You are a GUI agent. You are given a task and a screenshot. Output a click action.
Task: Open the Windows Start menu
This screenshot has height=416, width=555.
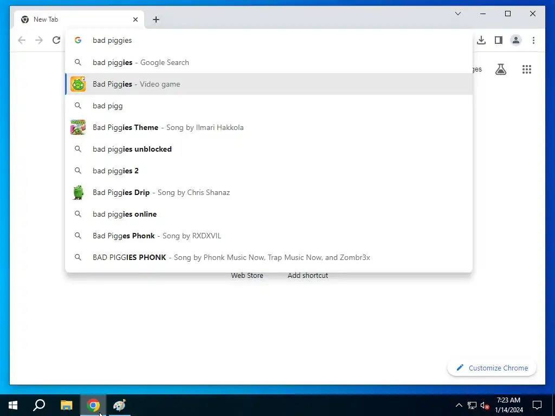pos(13,405)
